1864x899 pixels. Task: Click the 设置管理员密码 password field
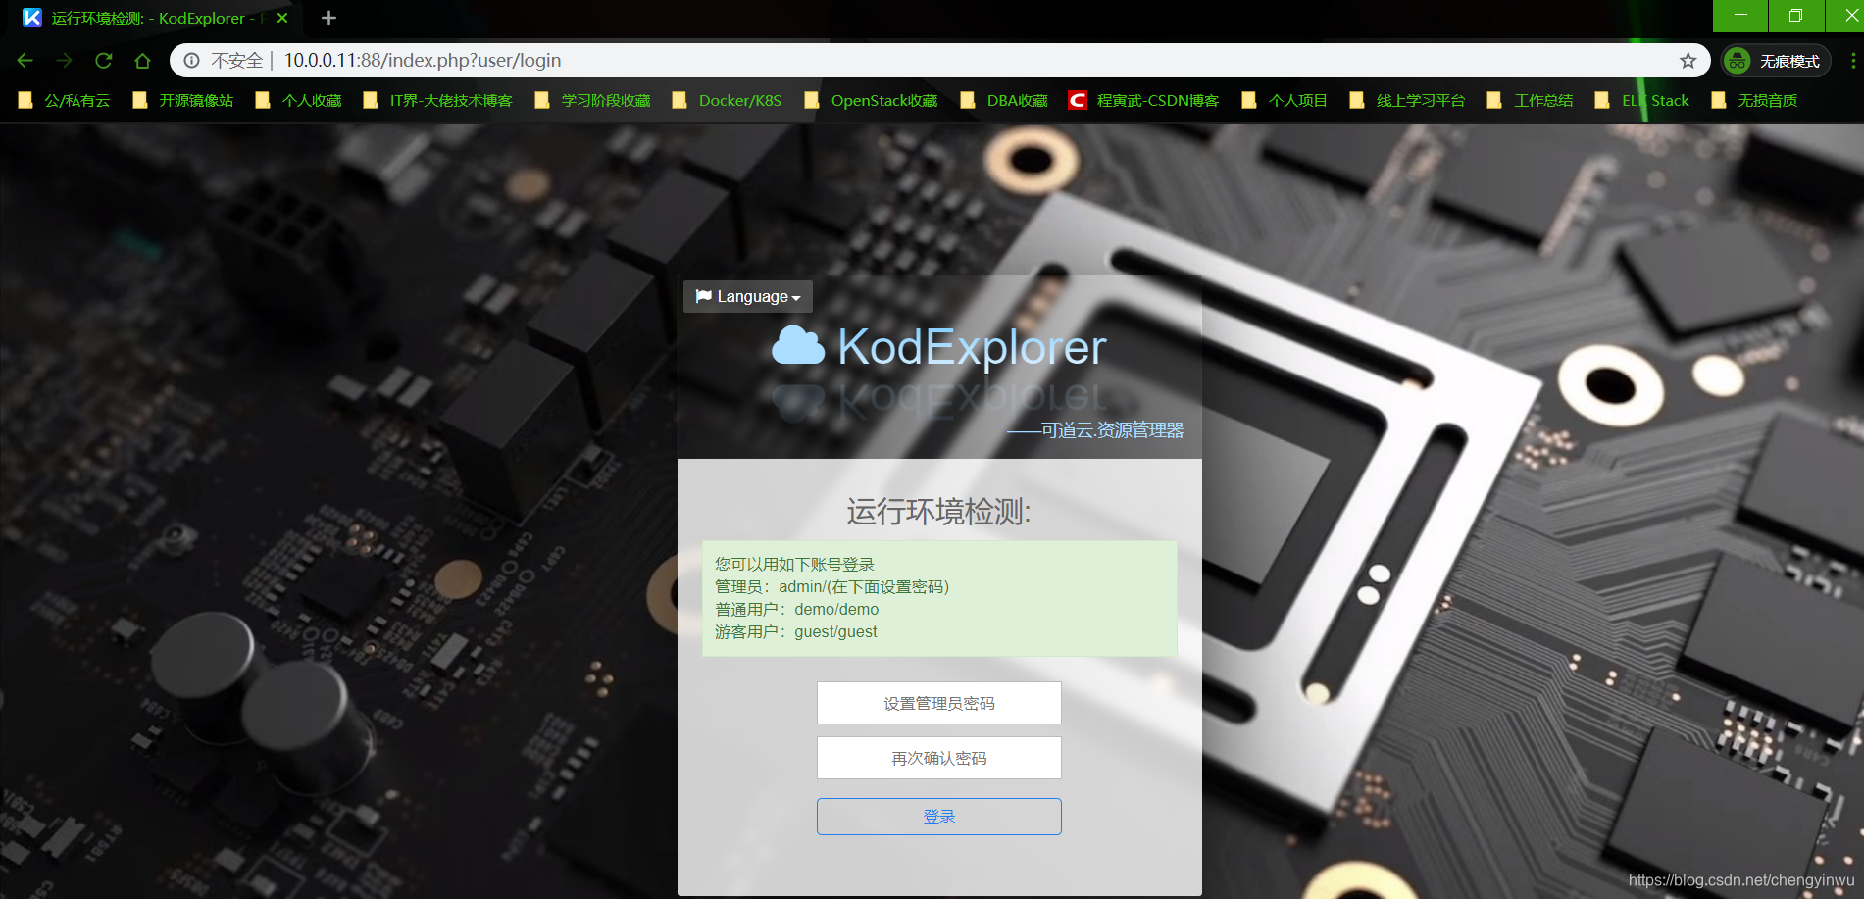click(939, 703)
